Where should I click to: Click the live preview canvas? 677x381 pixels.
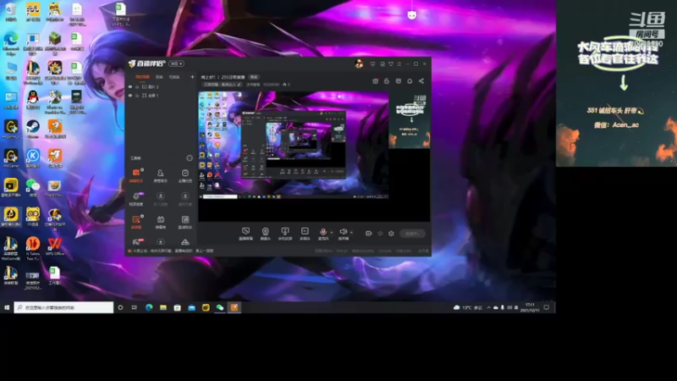(314, 156)
